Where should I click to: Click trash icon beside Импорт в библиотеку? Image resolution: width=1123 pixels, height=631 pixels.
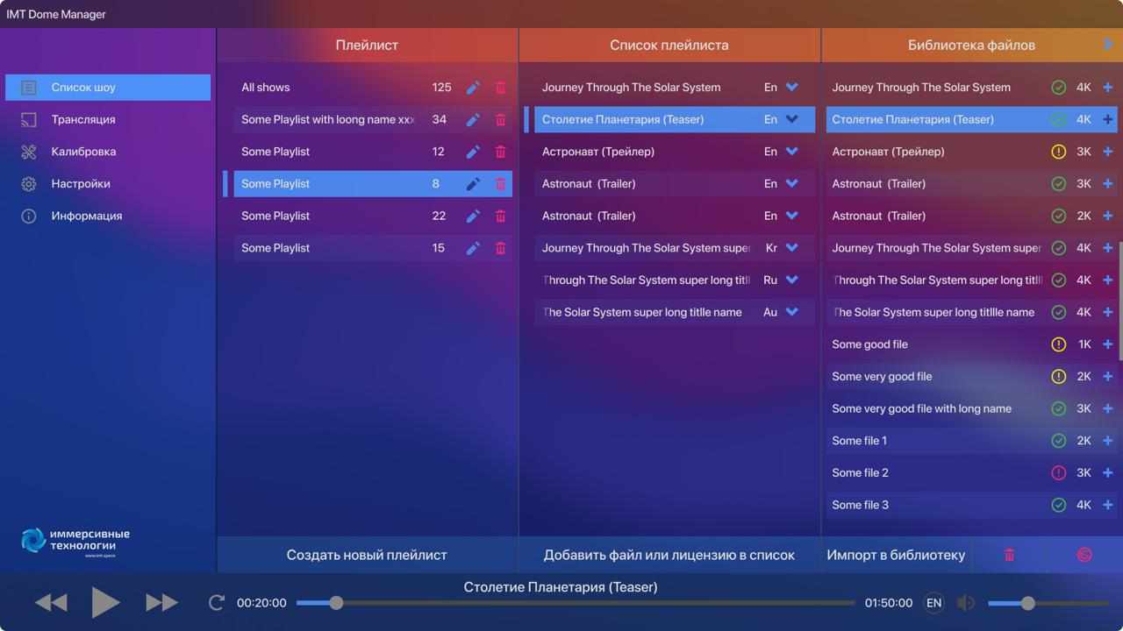click(1009, 555)
